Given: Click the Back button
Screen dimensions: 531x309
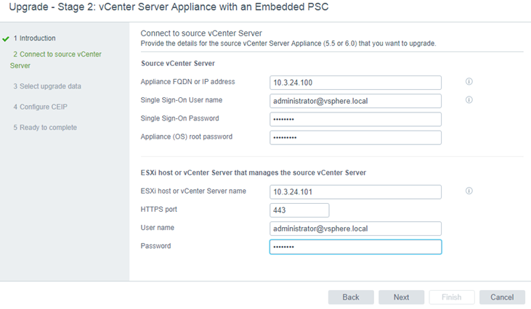Looking at the screenshot, I should 351,297.
